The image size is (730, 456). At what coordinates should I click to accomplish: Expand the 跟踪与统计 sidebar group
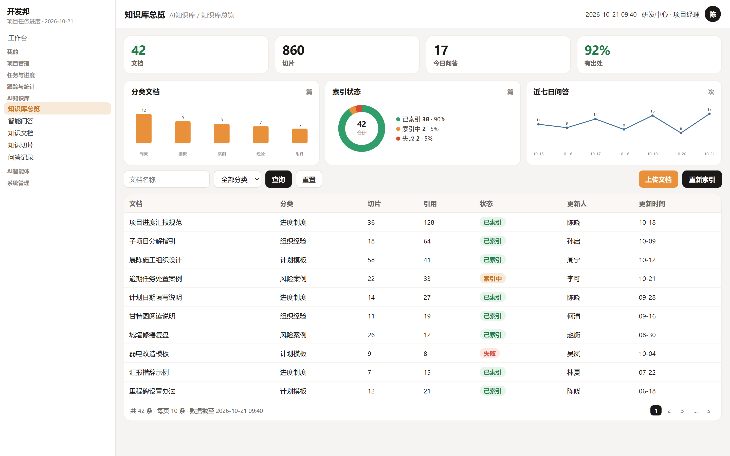coord(21,87)
